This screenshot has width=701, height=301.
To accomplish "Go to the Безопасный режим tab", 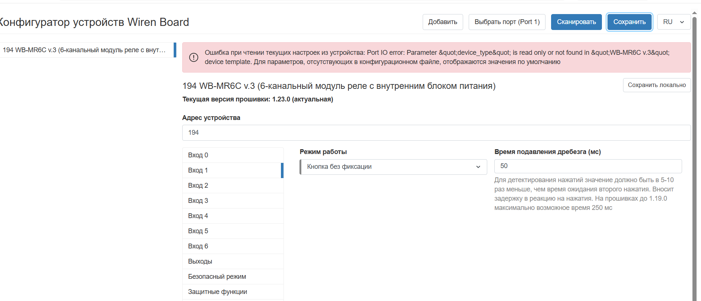I will 233,277.
